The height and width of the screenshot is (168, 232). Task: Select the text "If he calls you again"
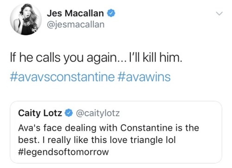(x=64, y=58)
